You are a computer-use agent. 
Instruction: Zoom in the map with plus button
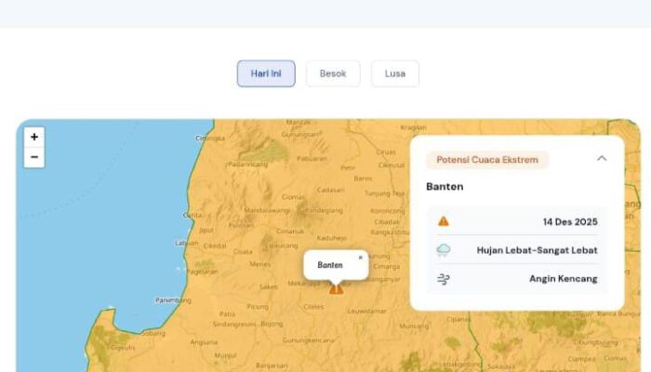click(34, 137)
